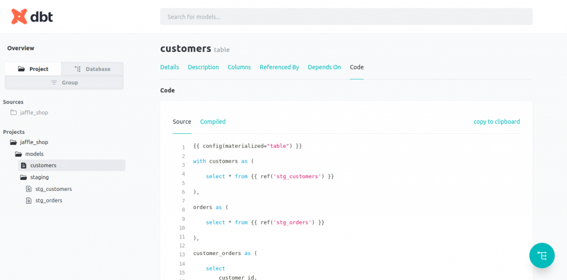Open the Depends On tab
This screenshot has width=567, height=280.
324,67
